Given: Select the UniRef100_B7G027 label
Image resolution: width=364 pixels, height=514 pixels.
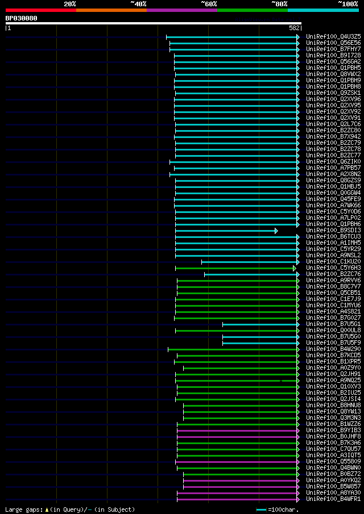Looking at the screenshot, I should [x=333, y=318].
